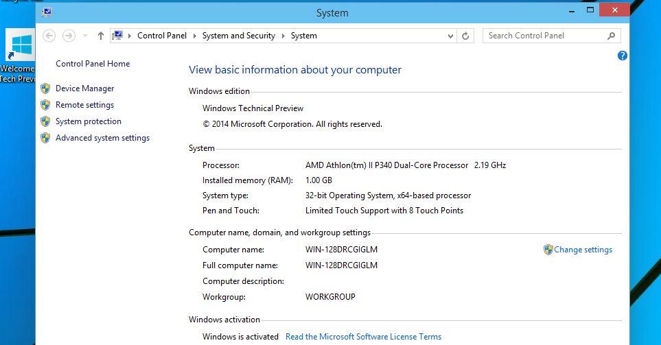Click the 2.19 GHz processor speed

coord(490,165)
